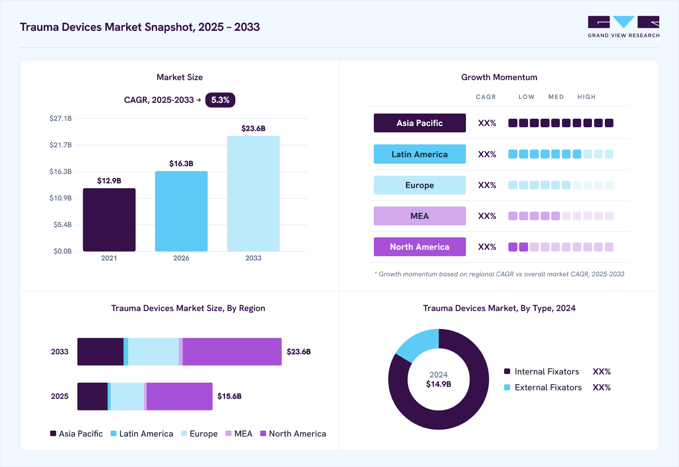Click the Latin America momentum indicator squares
Viewport: 679px width, 467px height.
coord(561,154)
